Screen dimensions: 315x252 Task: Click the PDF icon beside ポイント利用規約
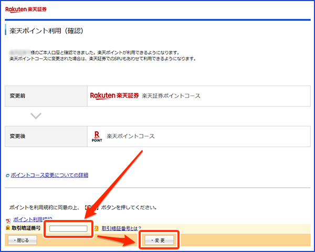click(x=8, y=221)
